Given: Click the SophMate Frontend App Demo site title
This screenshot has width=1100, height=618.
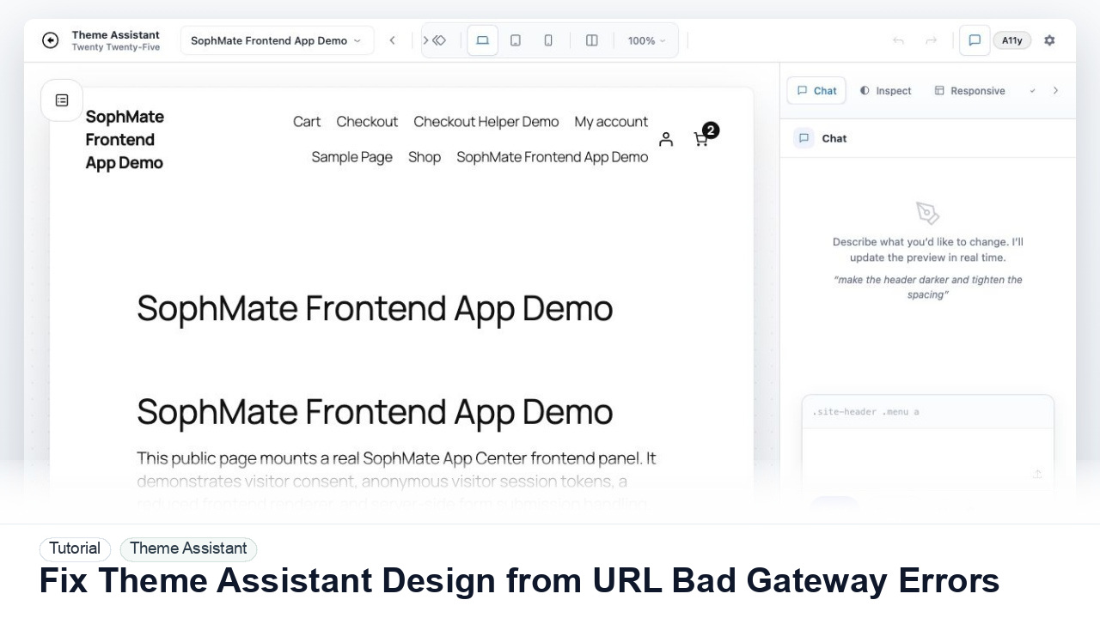Looking at the screenshot, I should pos(125,140).
